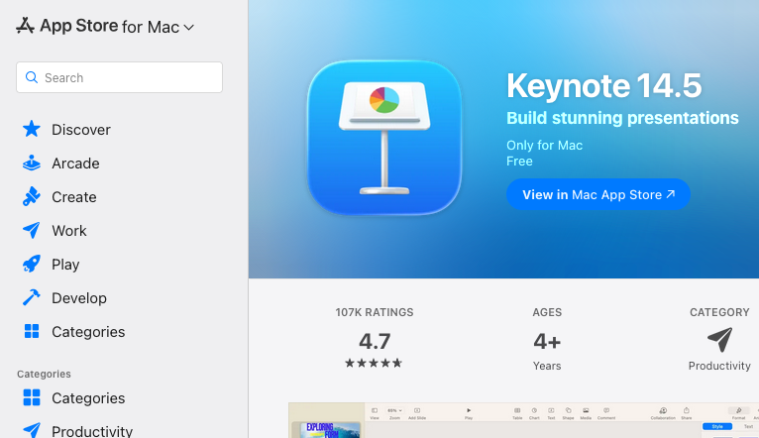Click the 'Only for Mac' text
The image size is (759, 438).
[x=544, y=146]
